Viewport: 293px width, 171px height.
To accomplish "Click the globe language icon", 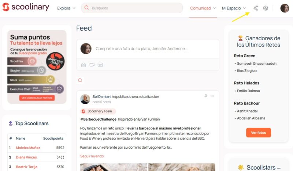I will [266, 8].
